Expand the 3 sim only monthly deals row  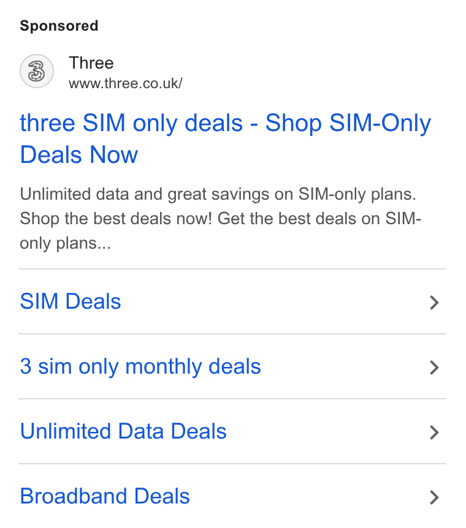pos(232,366)
